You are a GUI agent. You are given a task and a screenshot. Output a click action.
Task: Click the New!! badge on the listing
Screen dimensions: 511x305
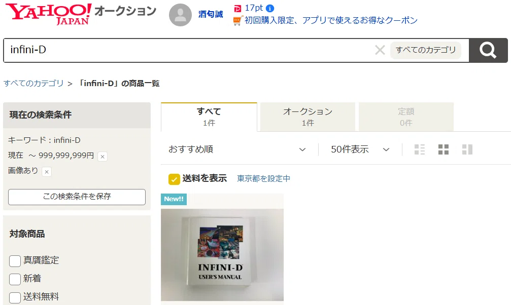pyautogui.click(x=174, y=199)
